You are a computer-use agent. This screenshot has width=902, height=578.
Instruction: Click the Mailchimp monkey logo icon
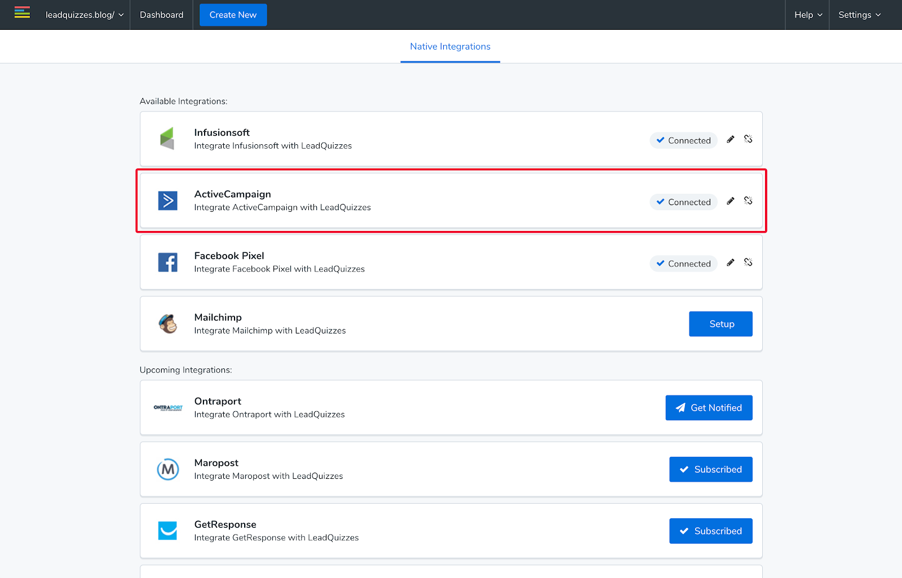pyautogui.click(x=167, y=324)
